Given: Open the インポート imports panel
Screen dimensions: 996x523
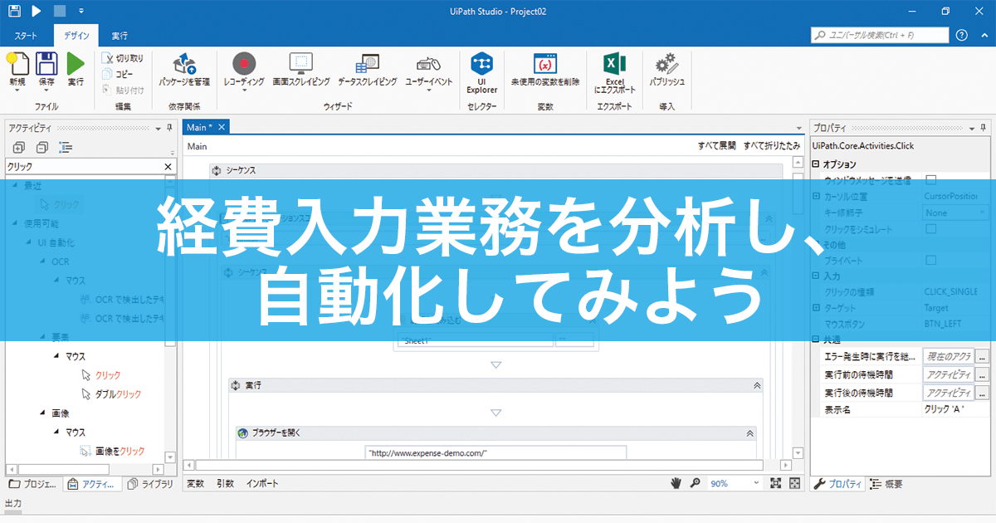Looking at the screenshot, I should tap(262, 483).
